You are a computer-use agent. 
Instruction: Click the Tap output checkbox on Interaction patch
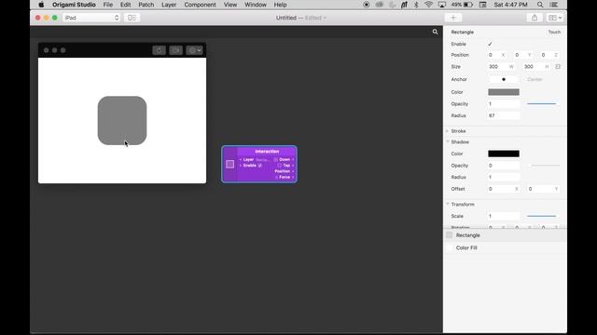(x=280, y=166)
